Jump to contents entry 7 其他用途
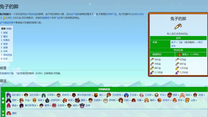This screenshot has width=208, height=117. 7,55
